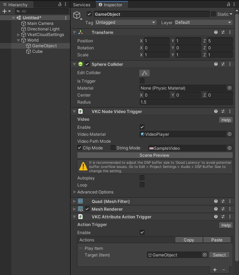
Task: Add new action with the plus icon
Action: tap(215, 270)
